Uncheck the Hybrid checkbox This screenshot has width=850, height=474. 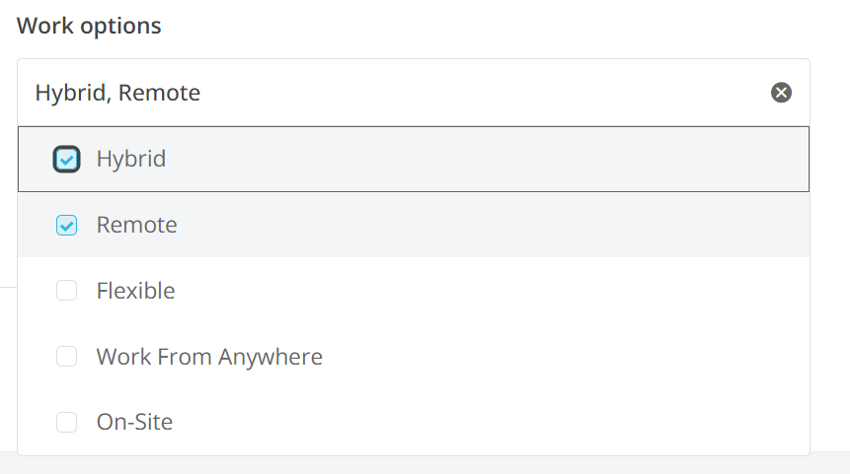pyautogui.click(x=66, y=159)
